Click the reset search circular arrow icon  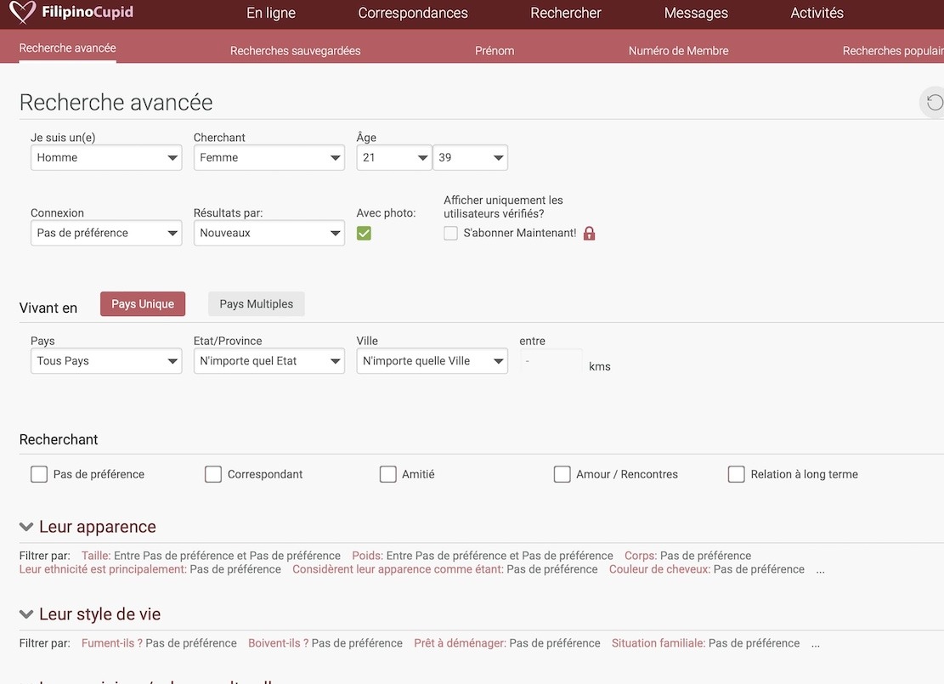(x=935, y=103)
